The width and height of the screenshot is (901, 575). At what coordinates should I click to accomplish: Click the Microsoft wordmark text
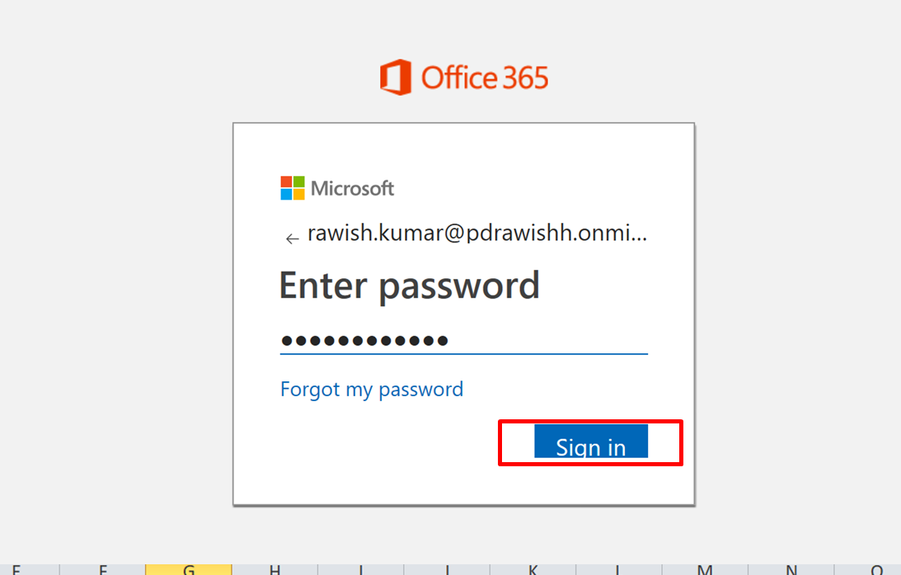[x=353, y=188]
